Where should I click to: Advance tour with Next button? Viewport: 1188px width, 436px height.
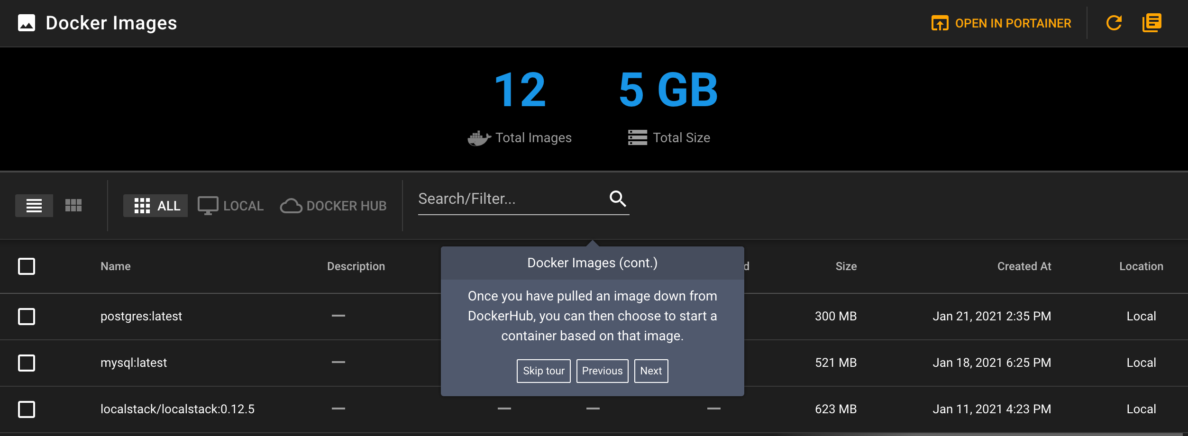point(651,371)
